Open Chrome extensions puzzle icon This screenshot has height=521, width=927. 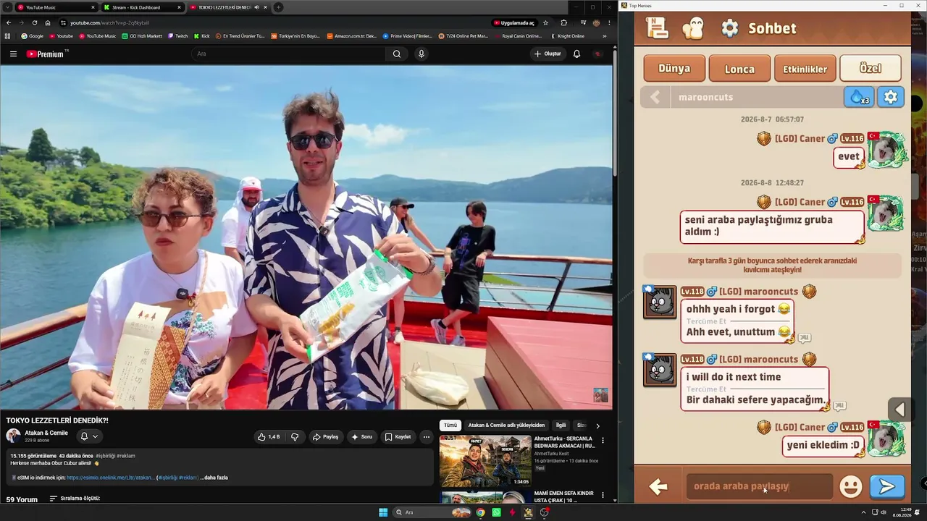tap(564, 22)
